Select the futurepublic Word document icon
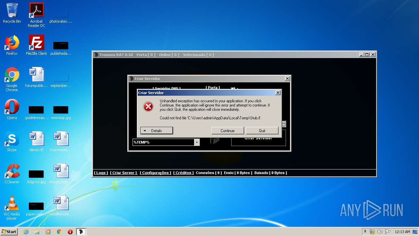This screenshot has width=419, height=236. [x=36, y=77]
